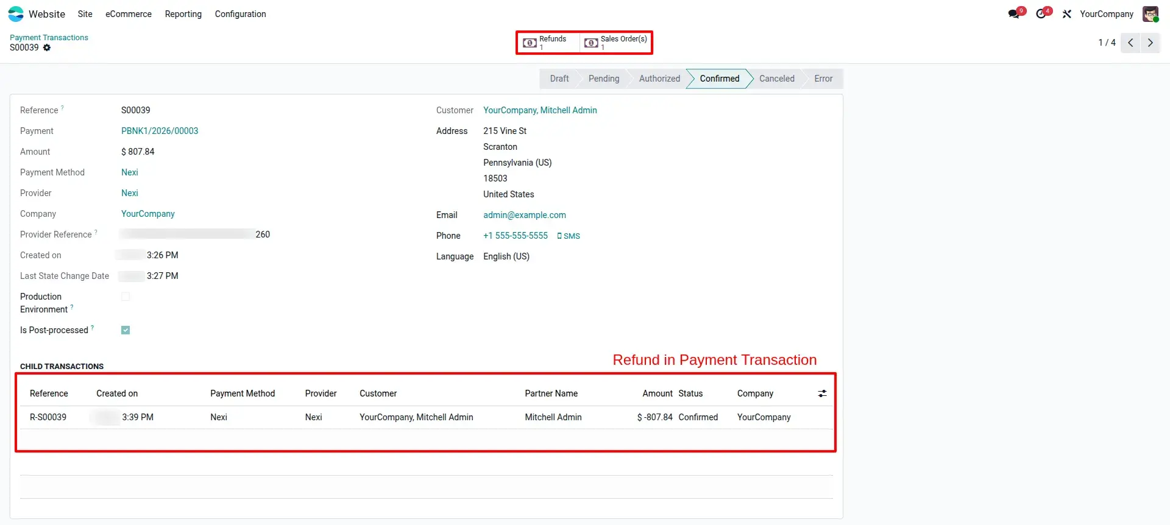The width and height of the screenshot is (1170, 525).
Task: Sort by the Amount column header
Action: click(658, 393)
